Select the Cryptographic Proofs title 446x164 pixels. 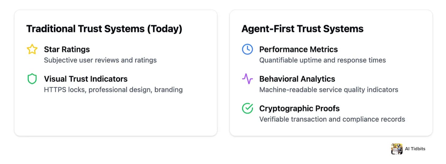point(299,108)
